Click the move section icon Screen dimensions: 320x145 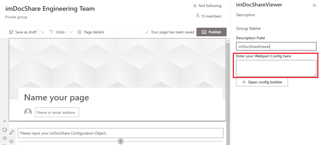click(x=5, y=138)
